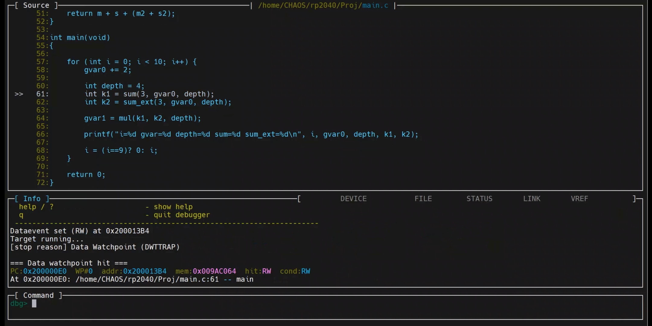Click the Info panel title
The height and width of the screenshot is (326, 652).
click(32, 199)
